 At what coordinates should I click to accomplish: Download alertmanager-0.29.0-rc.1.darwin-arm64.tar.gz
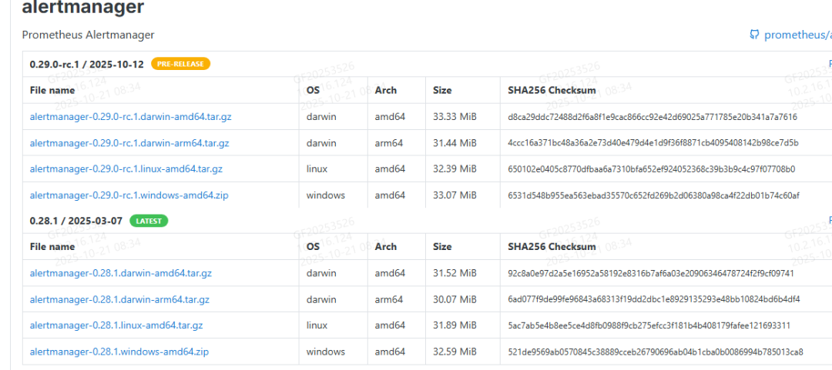tap(129, 143)
